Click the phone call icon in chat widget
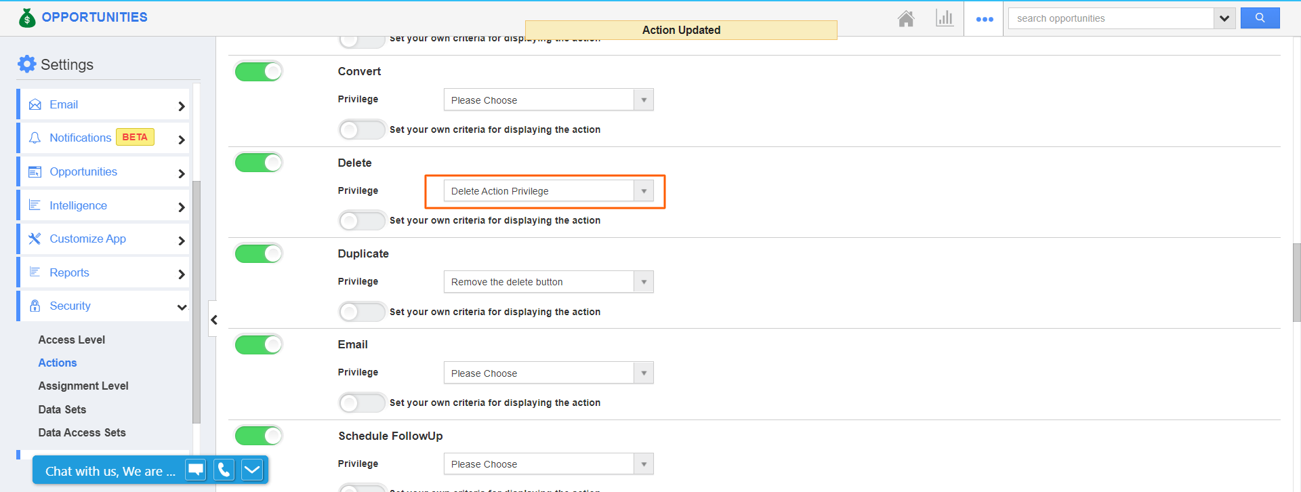1301x492 pixels. click(x=224, y=470)
